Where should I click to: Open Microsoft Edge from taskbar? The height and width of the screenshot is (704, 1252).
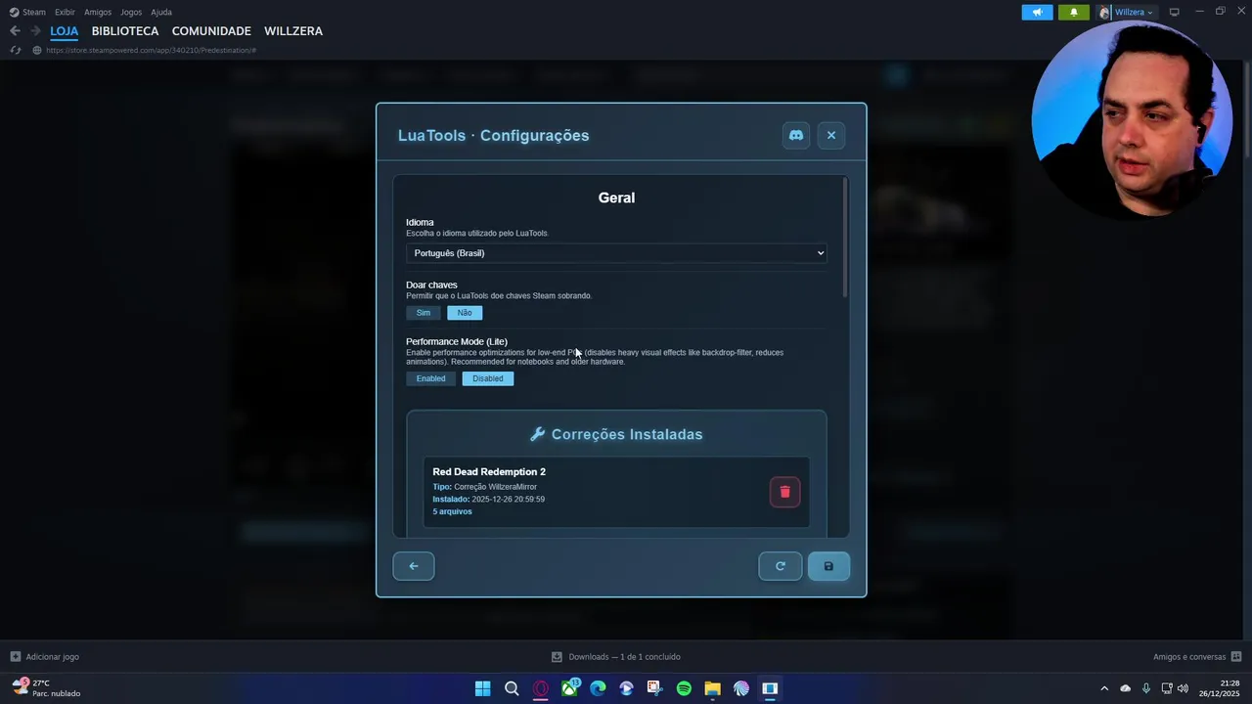coord(598,688)
